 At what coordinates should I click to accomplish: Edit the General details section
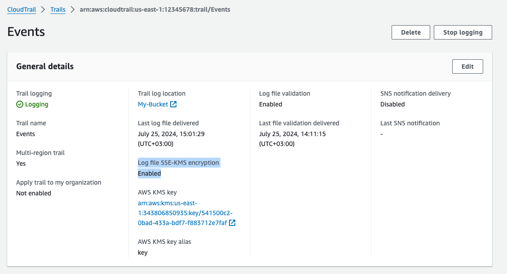[467, 66]
